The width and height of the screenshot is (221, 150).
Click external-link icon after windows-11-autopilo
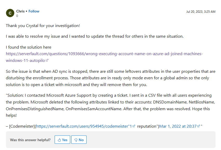click(x=47, y=60)
